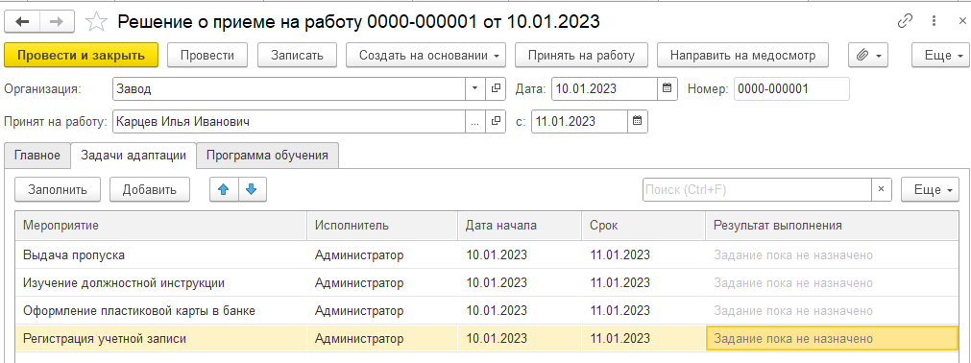Open Завод organization record icon
The height and width of the screenshot is (363, 971).
coord(495,88)
